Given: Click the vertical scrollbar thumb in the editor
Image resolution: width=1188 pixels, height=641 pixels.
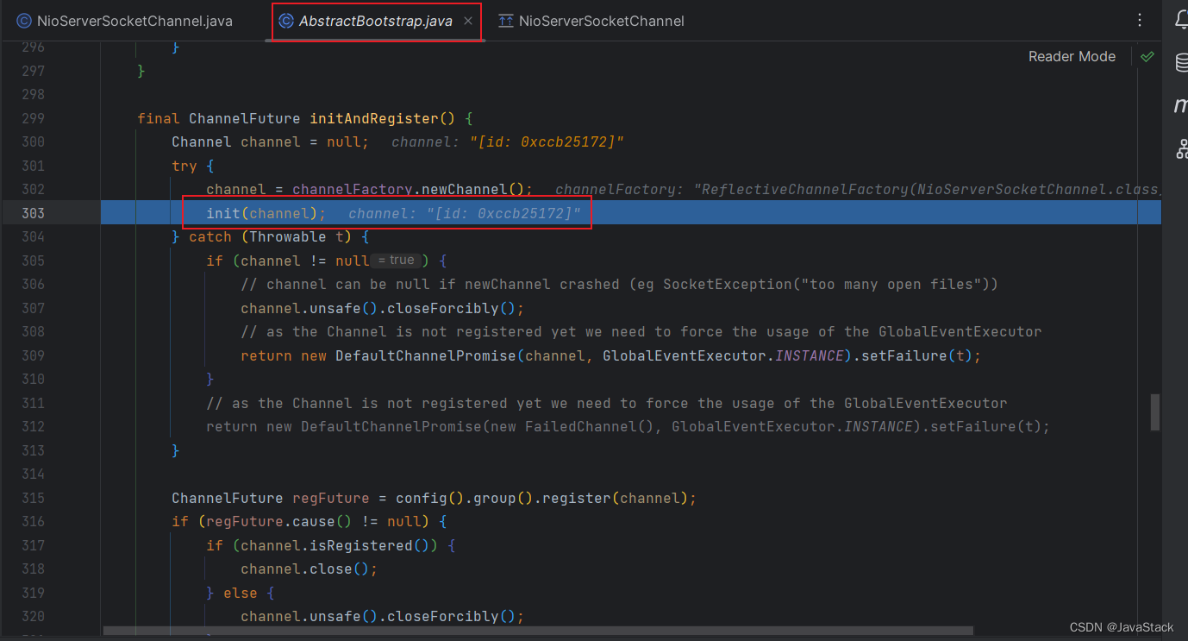Looking at the screenshot, I should point(1155,412).
